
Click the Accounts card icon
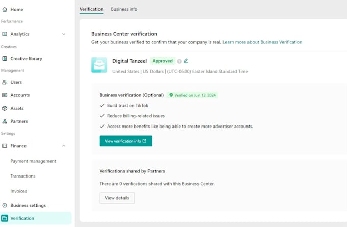coord(5,95)
